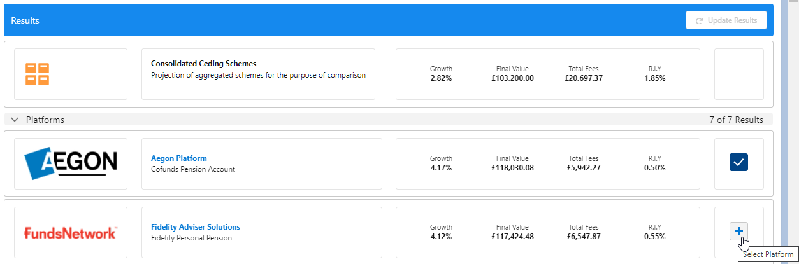Click Fidelity's R.I.Y value 0.55%
Screen dimensions: 799x264
(x=654, y=237)
